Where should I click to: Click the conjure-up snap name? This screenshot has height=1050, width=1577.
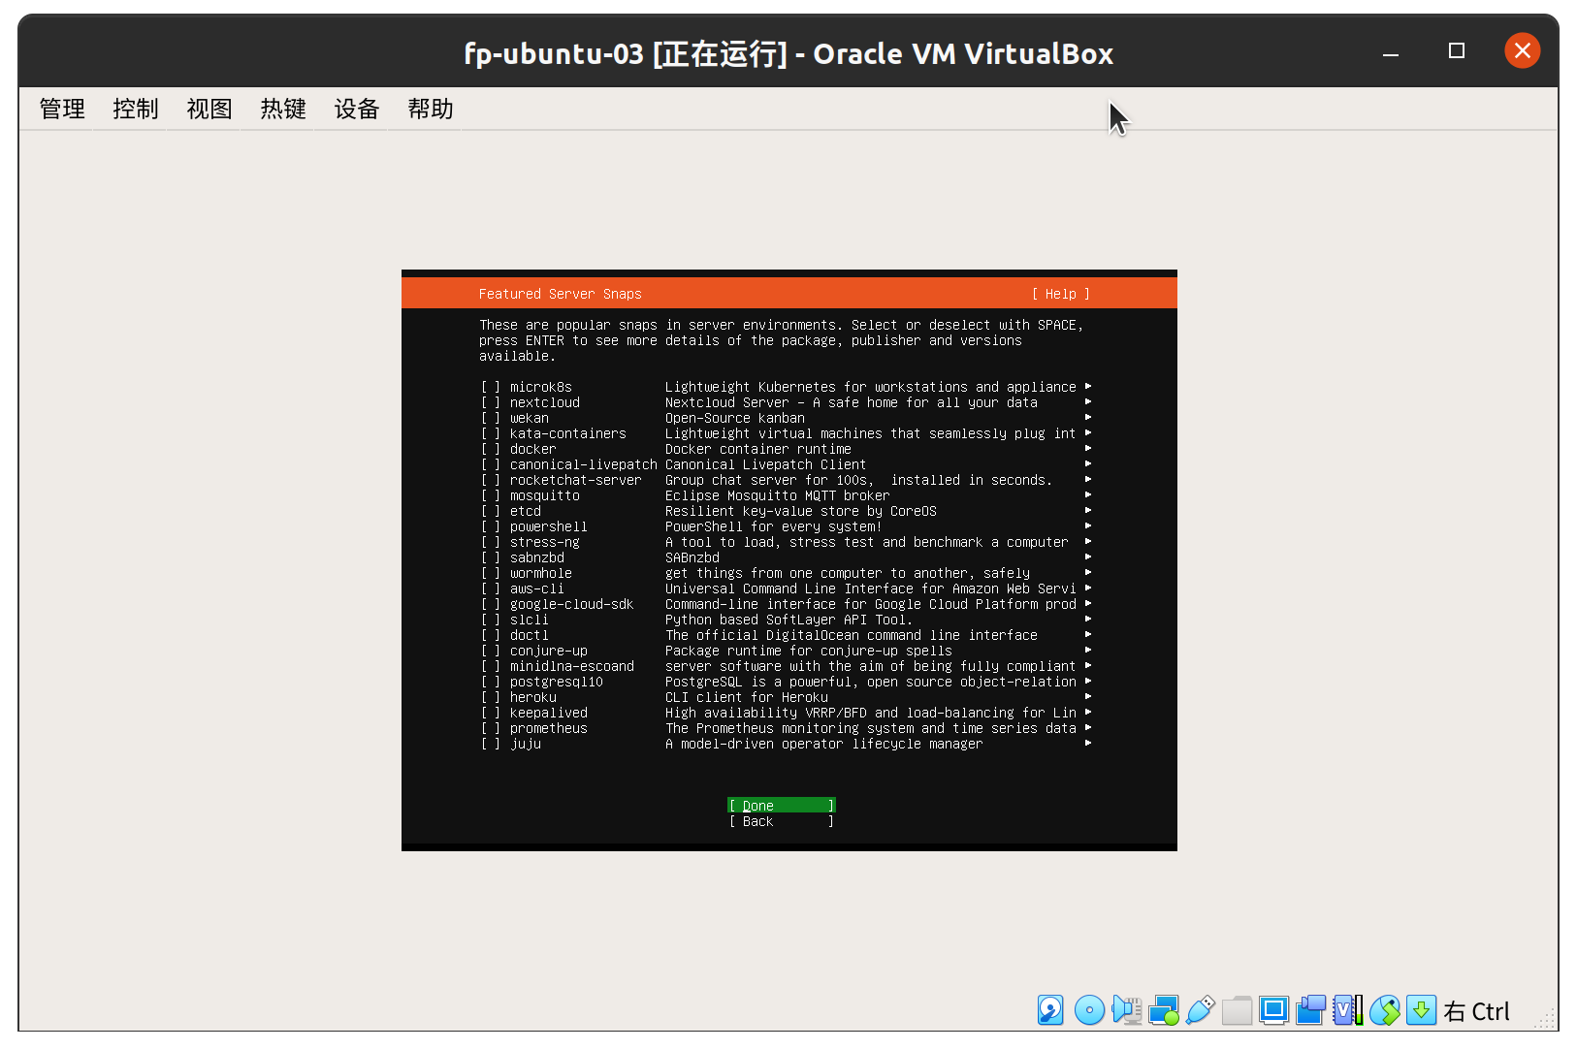[549, 651]
